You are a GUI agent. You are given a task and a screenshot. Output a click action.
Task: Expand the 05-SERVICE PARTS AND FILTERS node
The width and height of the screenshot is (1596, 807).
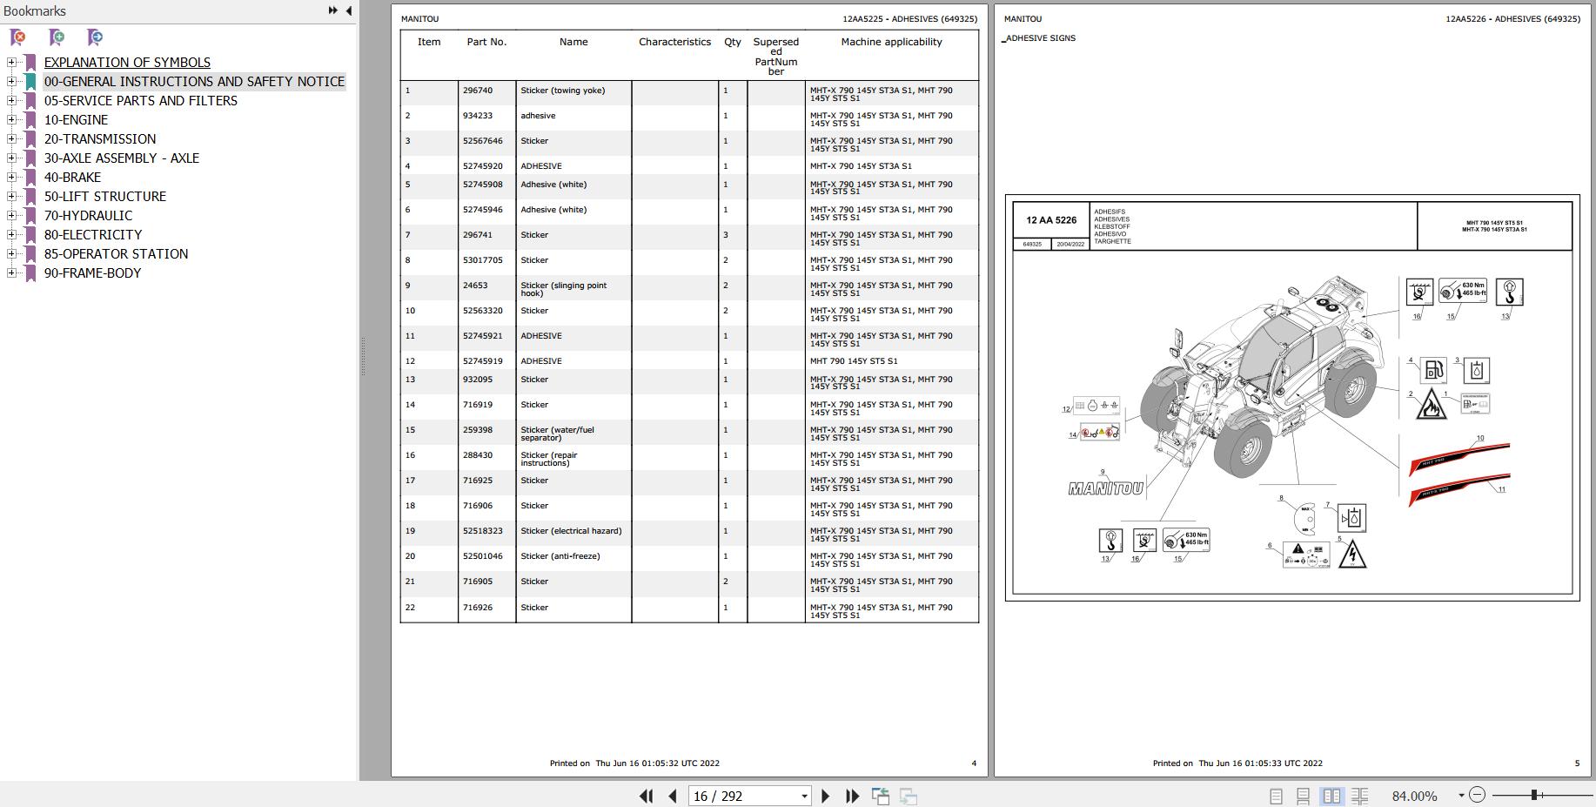pos(11,101)
